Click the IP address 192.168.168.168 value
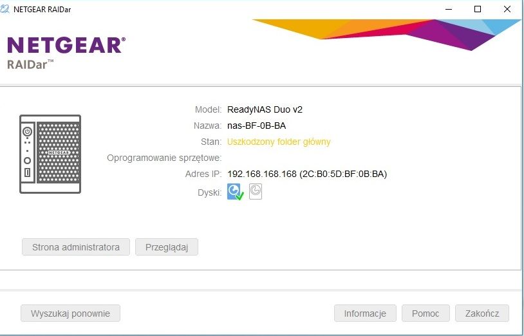Image resolution: width=524 pixels, height=336 pixels. click(x=262, y=174)
